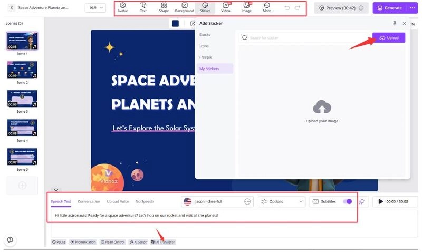Insert a Pause in speech
The height and width of the screenshot is (252, 422).
(x=59, y=242)
